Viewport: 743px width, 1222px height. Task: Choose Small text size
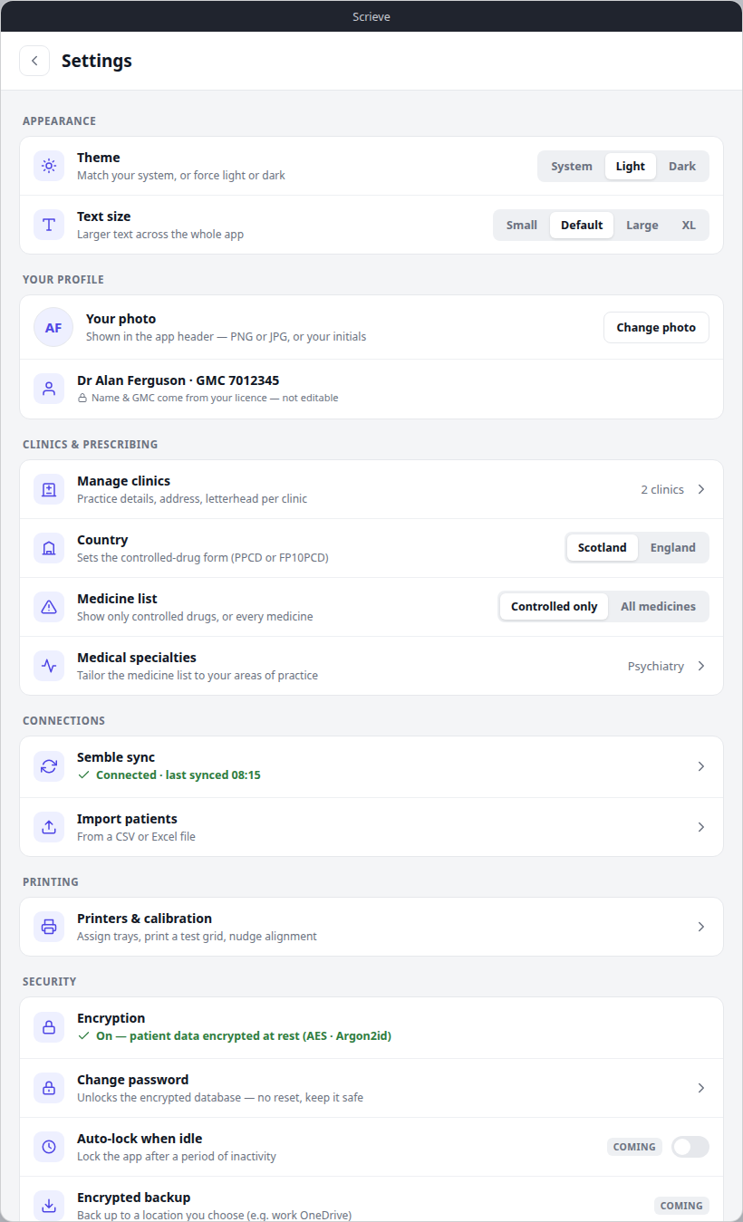[522, 225]
